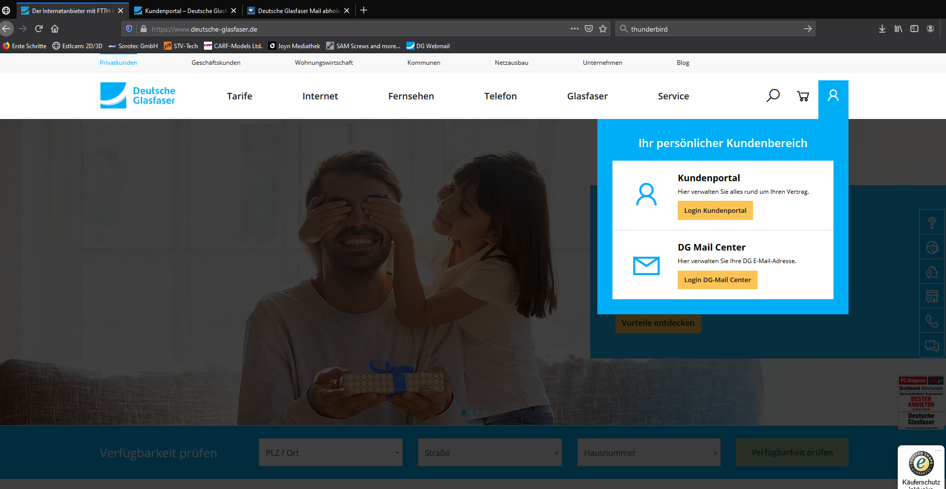This screenshot has height=489, width=946.
Task: Go to Kommunen section
Action: click(x=424, y=63)
